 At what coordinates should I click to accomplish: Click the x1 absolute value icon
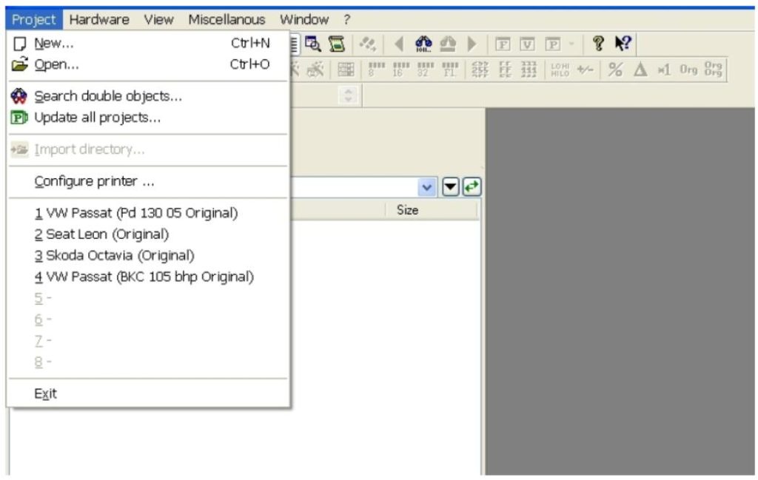pyautogui.click(x=666, y=70)
